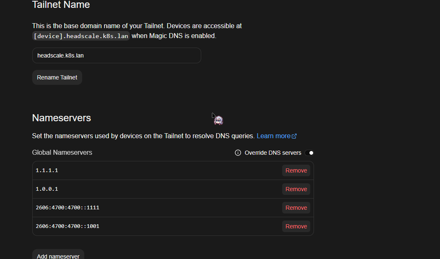
Task: Remove the 1.0.0.1 nameserver
Action: [296, 189]
